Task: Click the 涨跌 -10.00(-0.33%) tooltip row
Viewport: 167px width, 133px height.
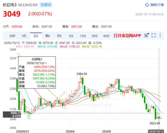Action: coord(37,82)
